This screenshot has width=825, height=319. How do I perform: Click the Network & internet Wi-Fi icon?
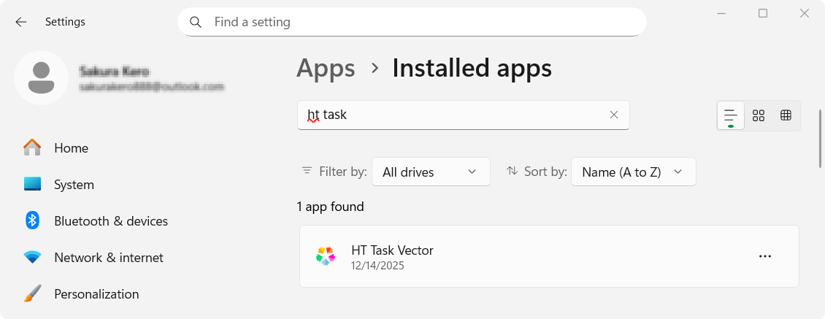[x=32, y=258]
